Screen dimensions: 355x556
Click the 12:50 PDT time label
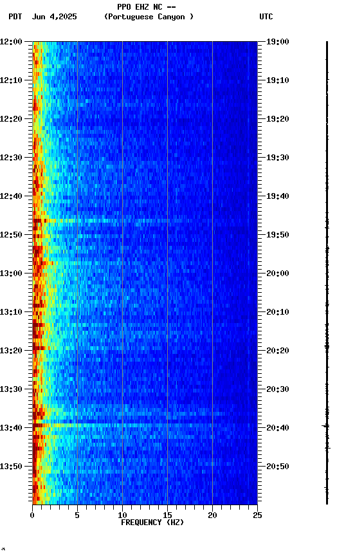click(x=11, y=235)
